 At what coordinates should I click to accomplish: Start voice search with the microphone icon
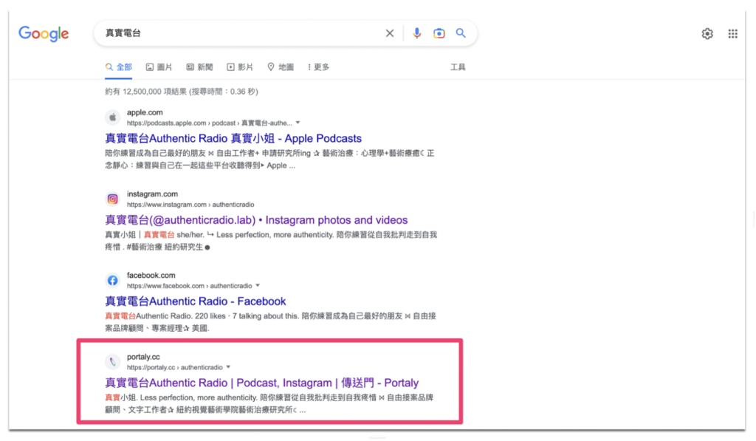[417, 33]
